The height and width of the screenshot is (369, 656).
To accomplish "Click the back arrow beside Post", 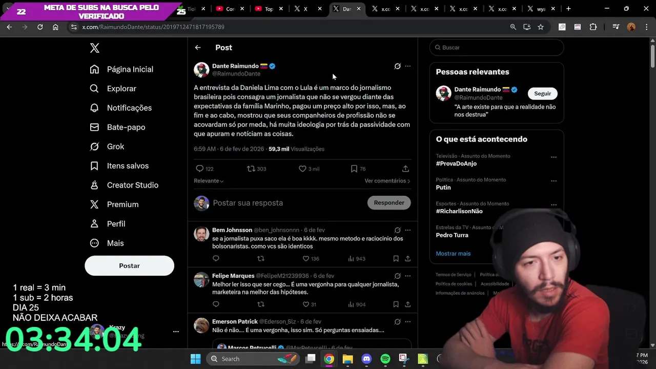I will coord(198,48).
